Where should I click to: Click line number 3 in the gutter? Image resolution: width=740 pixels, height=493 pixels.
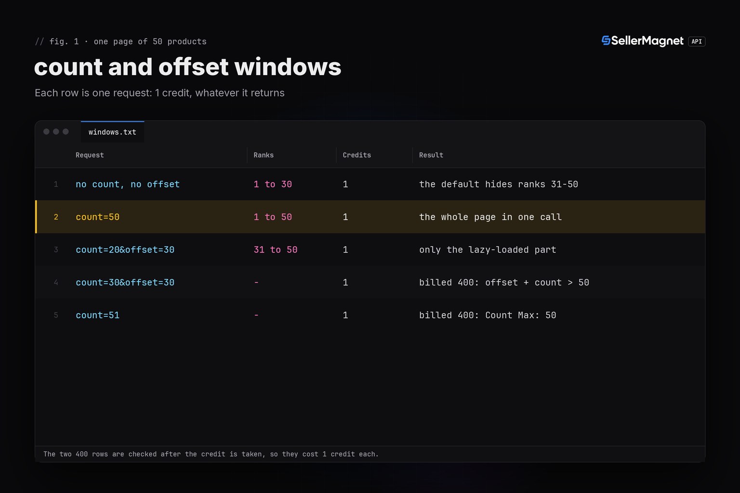point(56,250)
